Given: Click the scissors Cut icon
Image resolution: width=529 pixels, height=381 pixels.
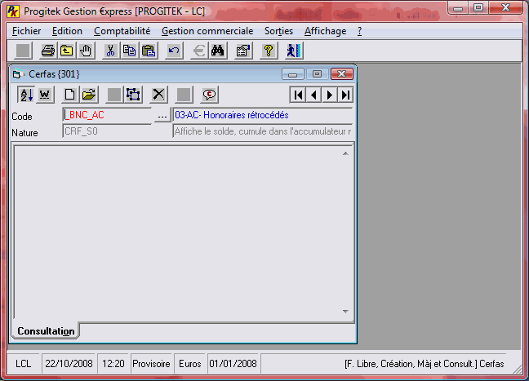Looking at the screenshot, I should pyautogui.click(x=110, y=51).
